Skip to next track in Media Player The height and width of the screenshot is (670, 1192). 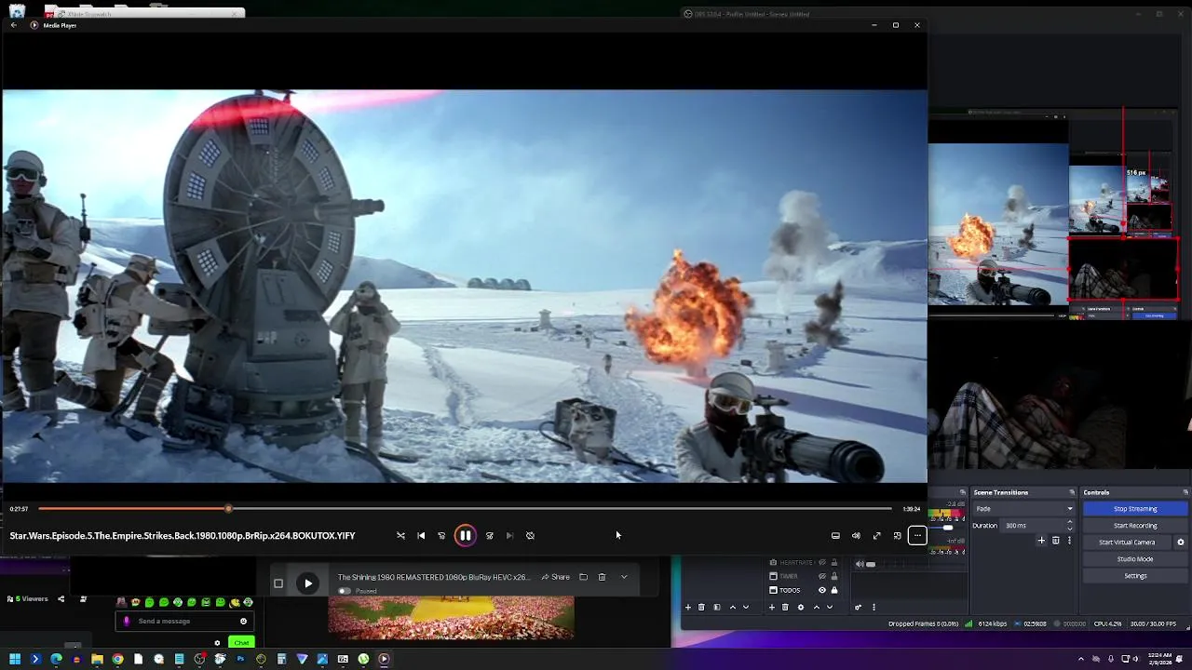point(509,535)
